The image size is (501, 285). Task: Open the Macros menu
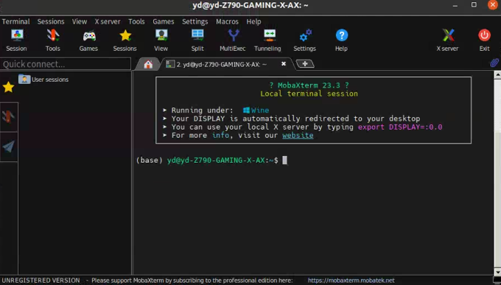227,22
